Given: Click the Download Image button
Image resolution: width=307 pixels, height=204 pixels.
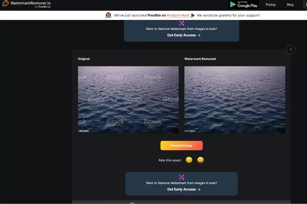Looking at the screenshot, I should coord(182,145).
